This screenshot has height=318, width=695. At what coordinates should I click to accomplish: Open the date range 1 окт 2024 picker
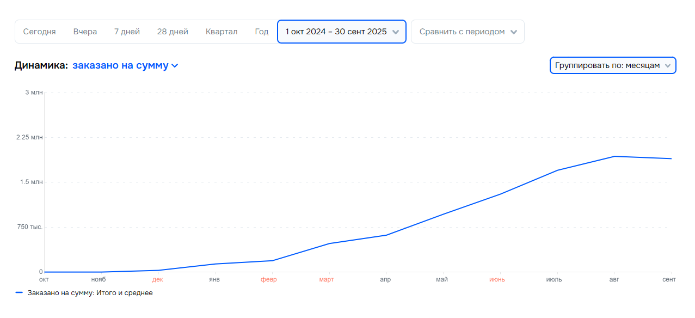(x=336, y=32)
